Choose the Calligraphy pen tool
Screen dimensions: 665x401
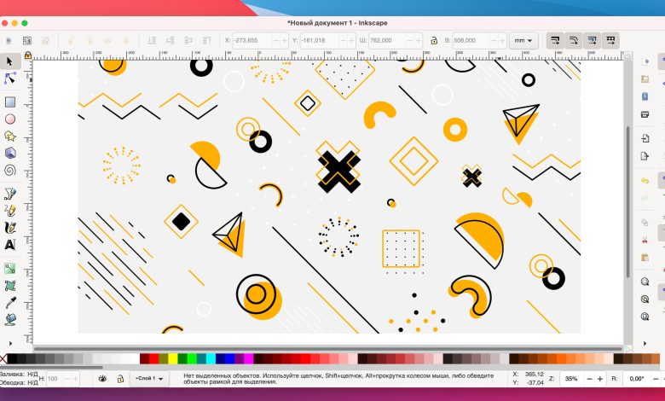tap(10, 228)
